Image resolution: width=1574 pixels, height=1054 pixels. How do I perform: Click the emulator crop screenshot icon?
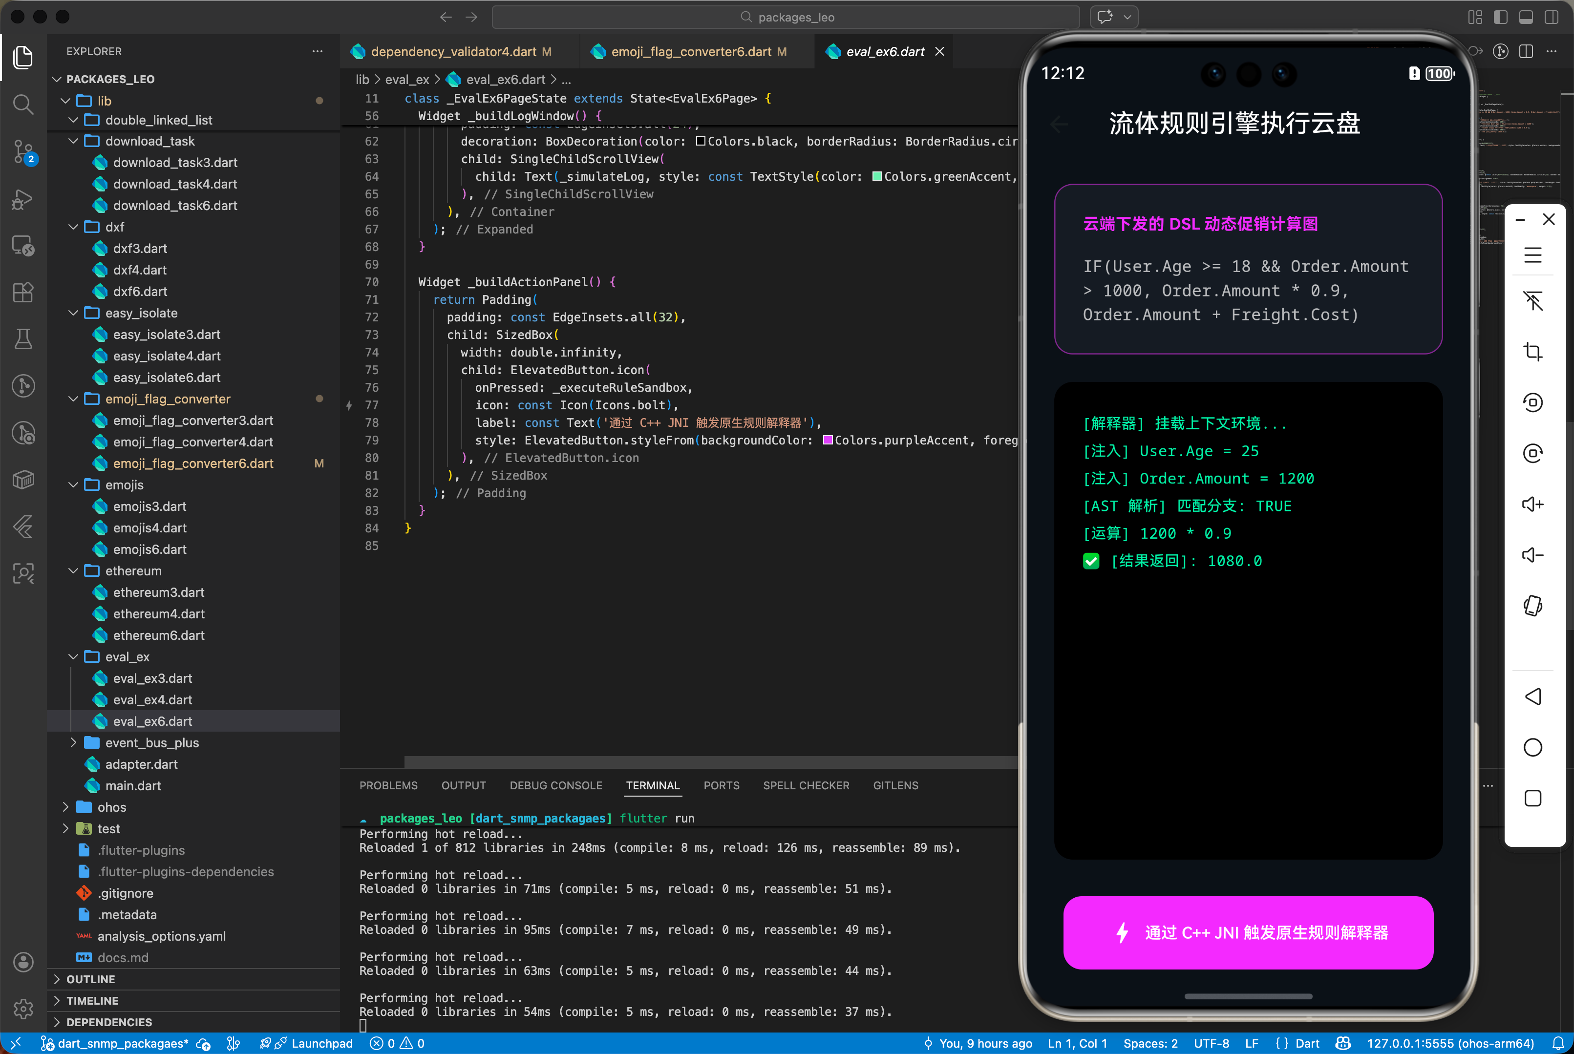point(1532,352)
